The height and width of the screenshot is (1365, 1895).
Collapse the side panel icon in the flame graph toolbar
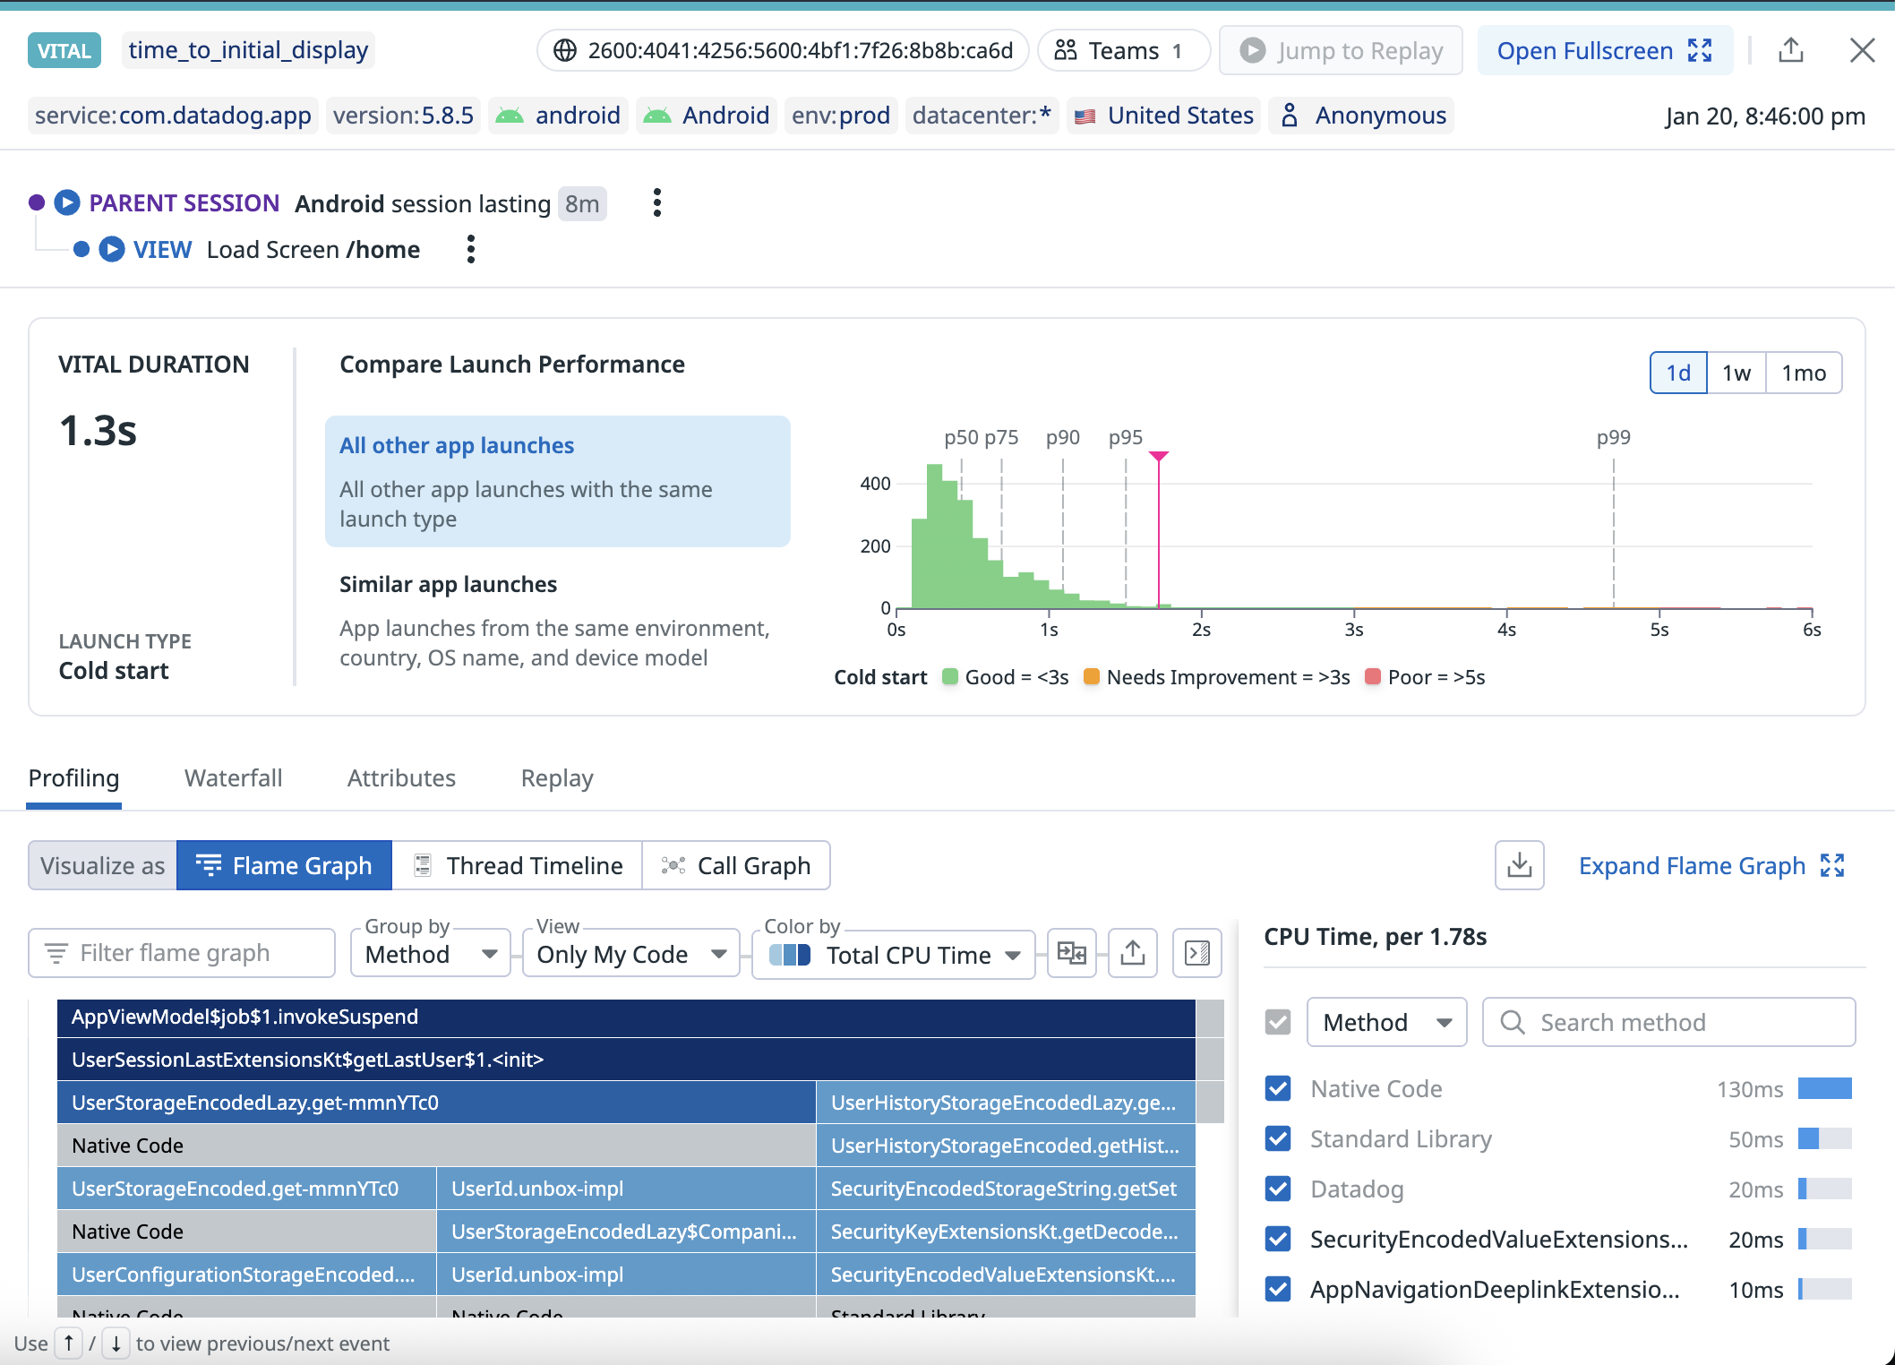[x=1196, y=953]
